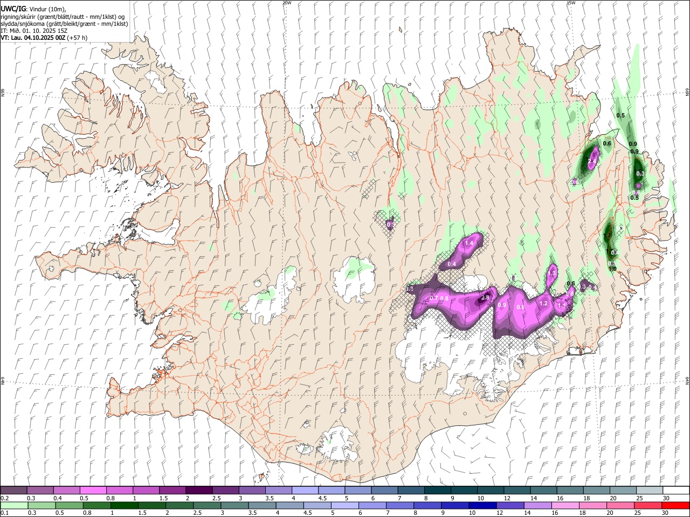Viewport: 690px width, 517px height.
Task: Click the 0.1 label on the rain scale
Action: coord(4,513)
